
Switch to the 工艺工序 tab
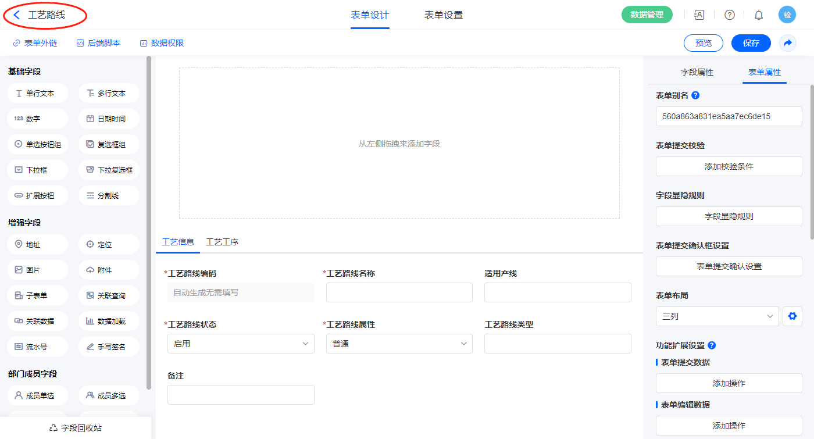222,242
